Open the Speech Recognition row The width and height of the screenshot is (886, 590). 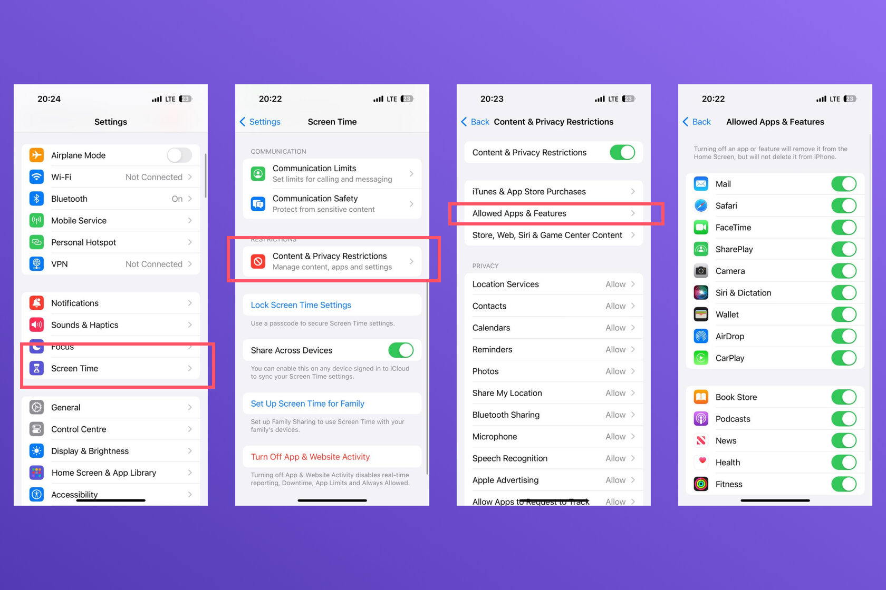tap(554, 458)
